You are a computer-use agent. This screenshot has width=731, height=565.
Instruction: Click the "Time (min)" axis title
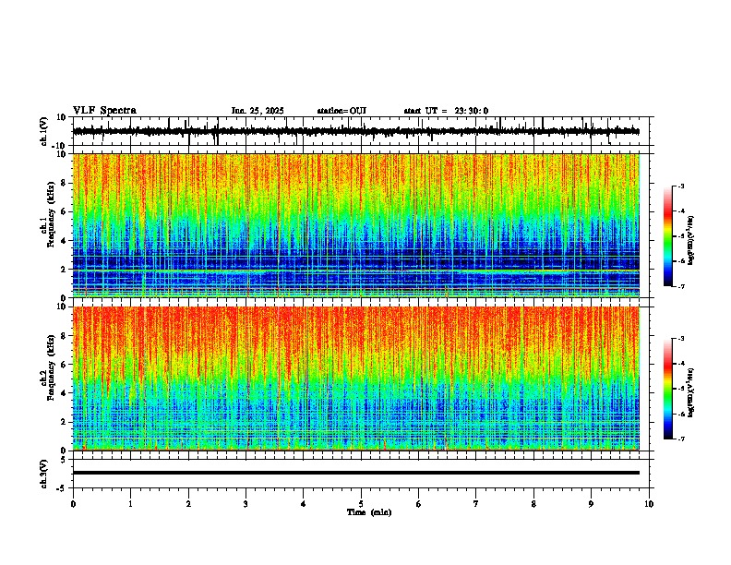coord(369,512)
